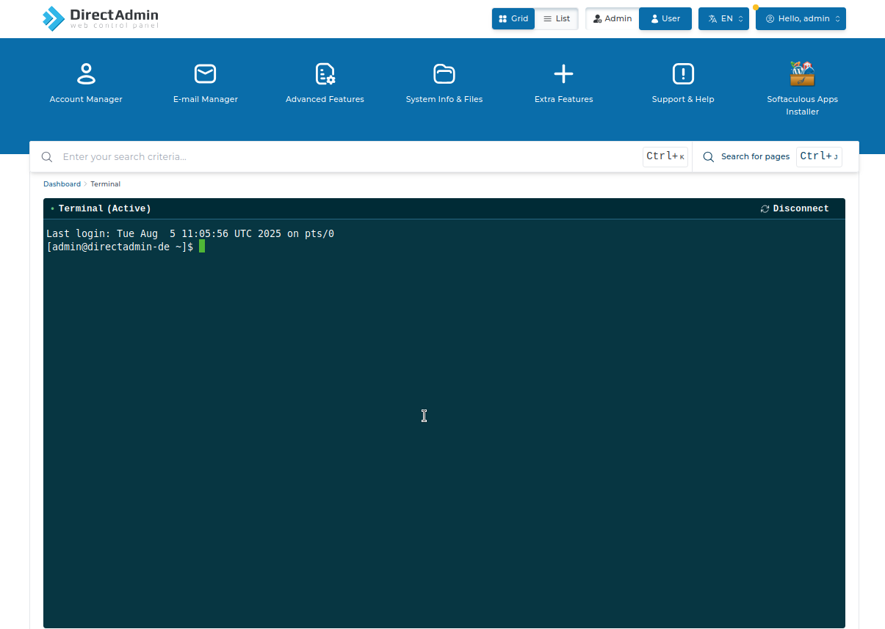Viewport: 885px width, 629px height.
Task: Switch to User access level
Action: [665, 19]
